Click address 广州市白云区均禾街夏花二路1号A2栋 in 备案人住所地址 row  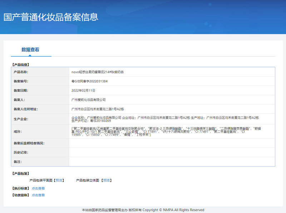coord(98,109)
